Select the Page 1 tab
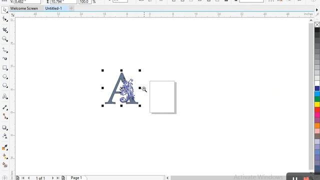 click(x=76, y=178)
